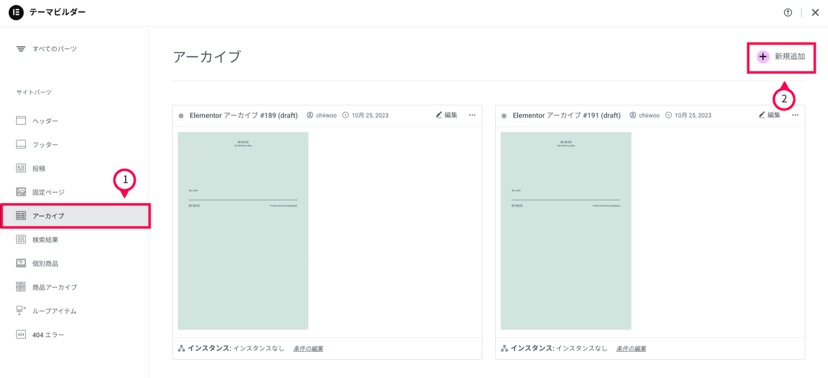This screenshot has height=378, width=828.
Task: Click the status dot of archive #189
Action: [x=181, y=116]
